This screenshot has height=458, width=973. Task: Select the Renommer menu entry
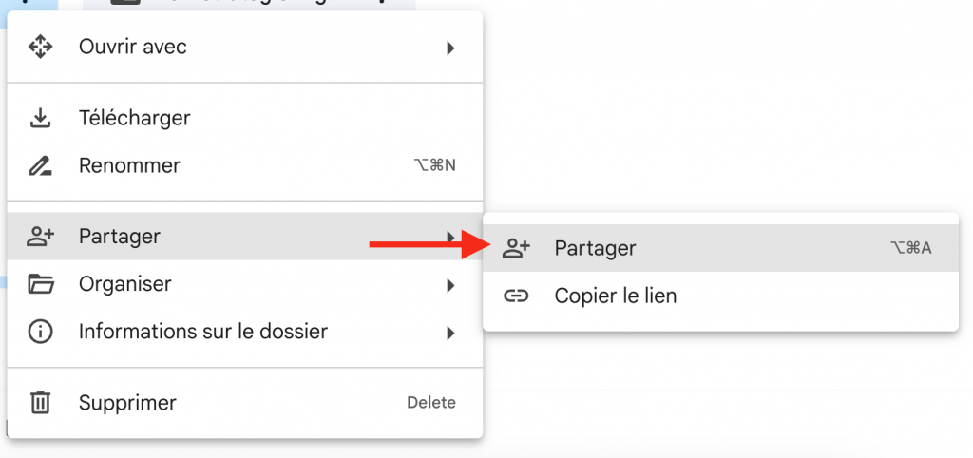(129, 166)
